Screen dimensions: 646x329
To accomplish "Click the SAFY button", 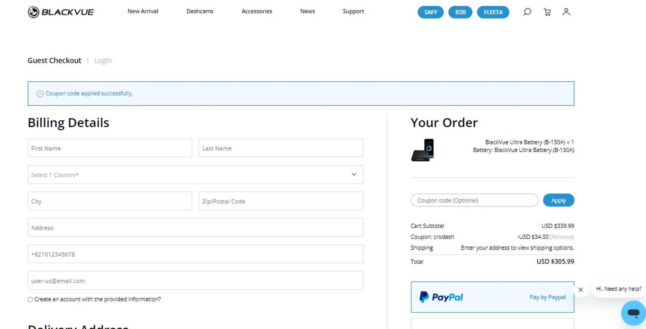I will click(431, 12).
